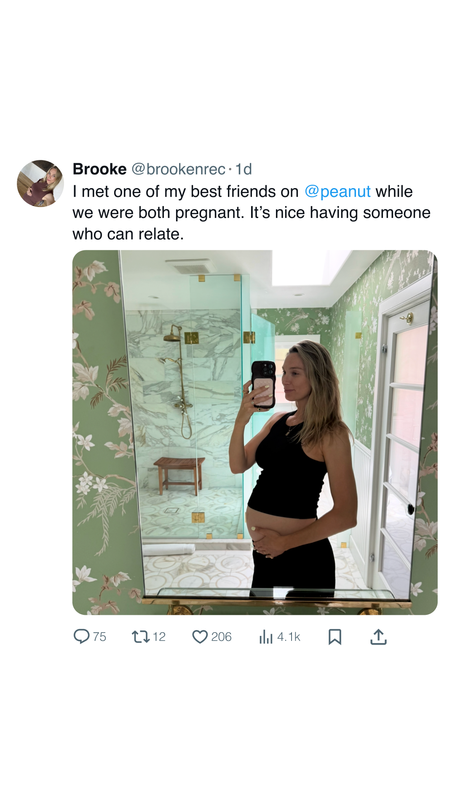Click the reply speech bubble icon
Image resolution: width=455 pixels, height=808 pixels.
coord(81,636)
